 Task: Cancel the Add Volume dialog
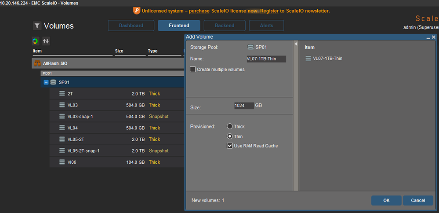point(418,200)
